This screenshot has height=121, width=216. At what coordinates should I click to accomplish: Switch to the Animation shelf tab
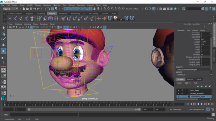63,13
